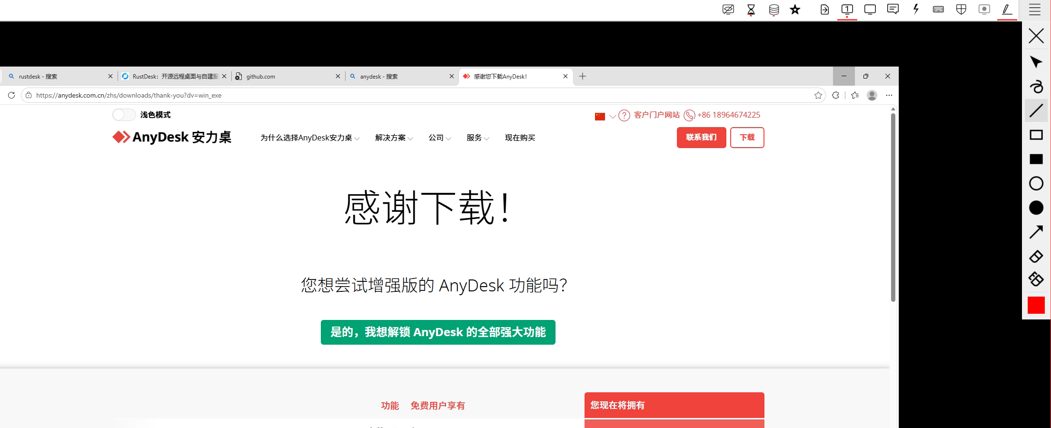
Task: Close the whiteboard drawing palette with X
Action: tap(1036, 36)
